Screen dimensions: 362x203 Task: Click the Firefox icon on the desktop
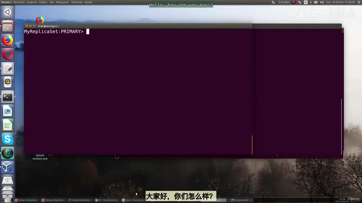tap(40, 20)
